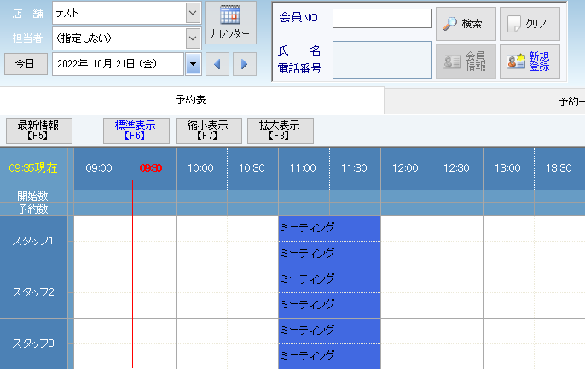
Task: Go to next day arrow
Action: coord(244,64)
